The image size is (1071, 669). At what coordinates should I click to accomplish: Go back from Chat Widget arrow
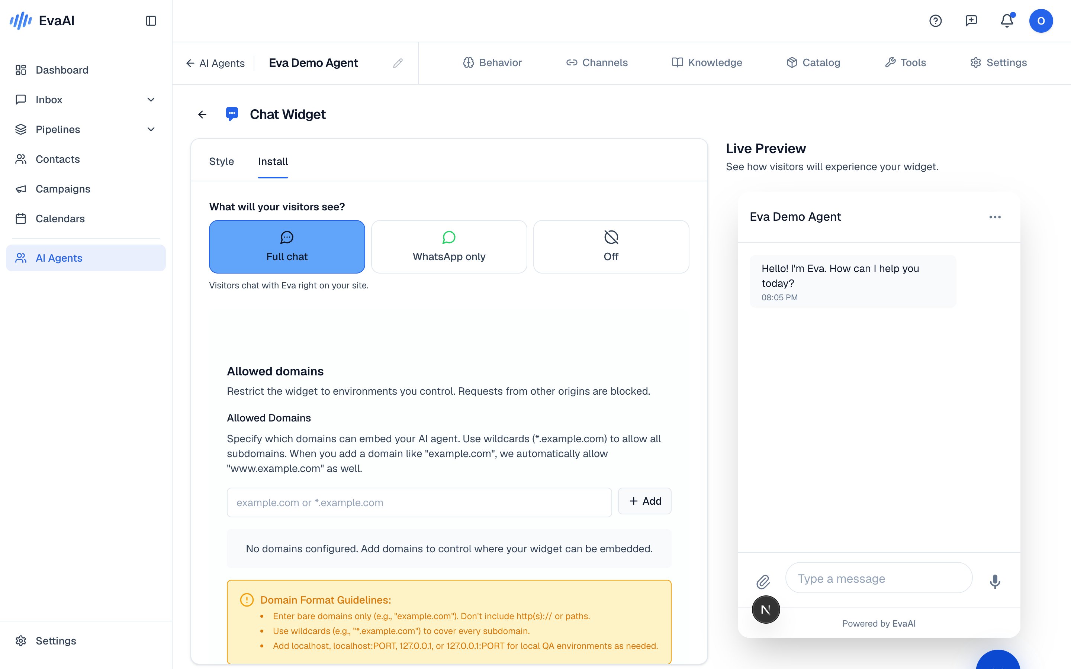[x=202, y=114]
